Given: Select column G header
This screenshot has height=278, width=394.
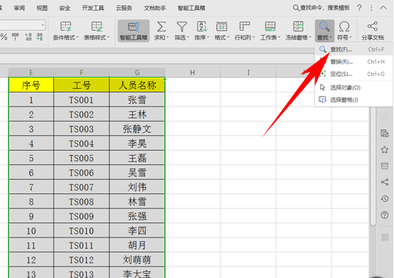Looking at the screenshot, I should 137,73.
